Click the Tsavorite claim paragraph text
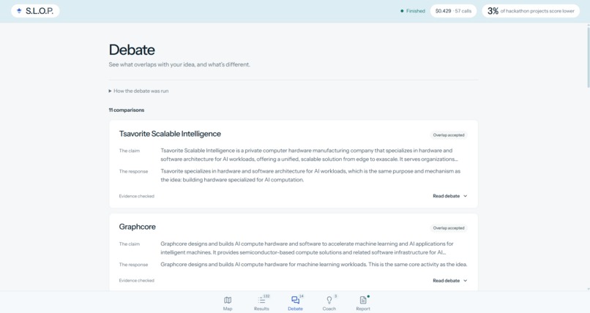Screen dimensions: 590x313 pyautogui.click(x=309, y=155)
